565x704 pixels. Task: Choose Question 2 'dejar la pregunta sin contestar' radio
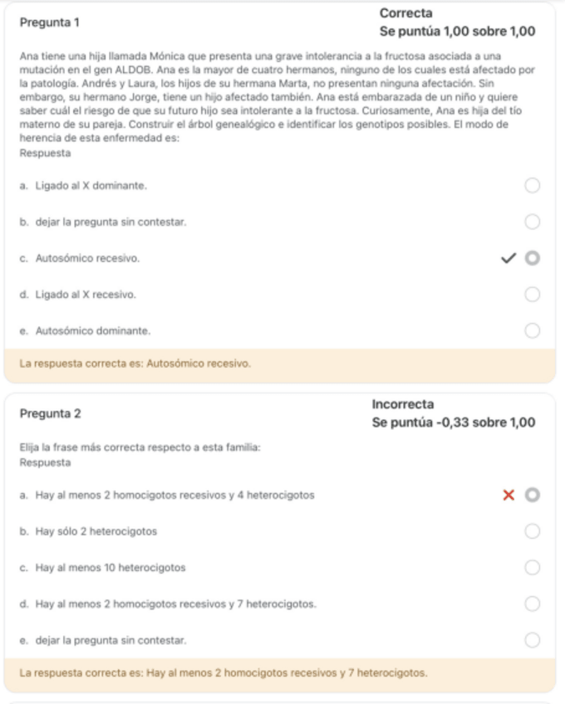tap(533, 640)
